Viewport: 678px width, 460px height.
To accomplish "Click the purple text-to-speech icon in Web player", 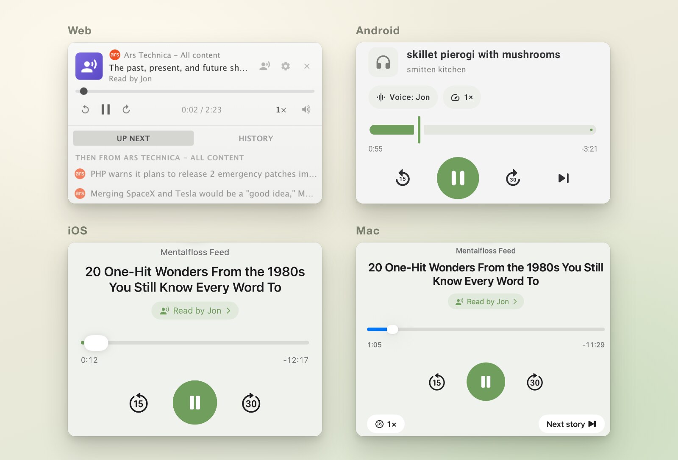I will point(89,66).
